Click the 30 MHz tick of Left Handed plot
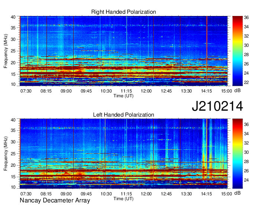This screenshot has width=253, height=205. (x=13, y=142)
